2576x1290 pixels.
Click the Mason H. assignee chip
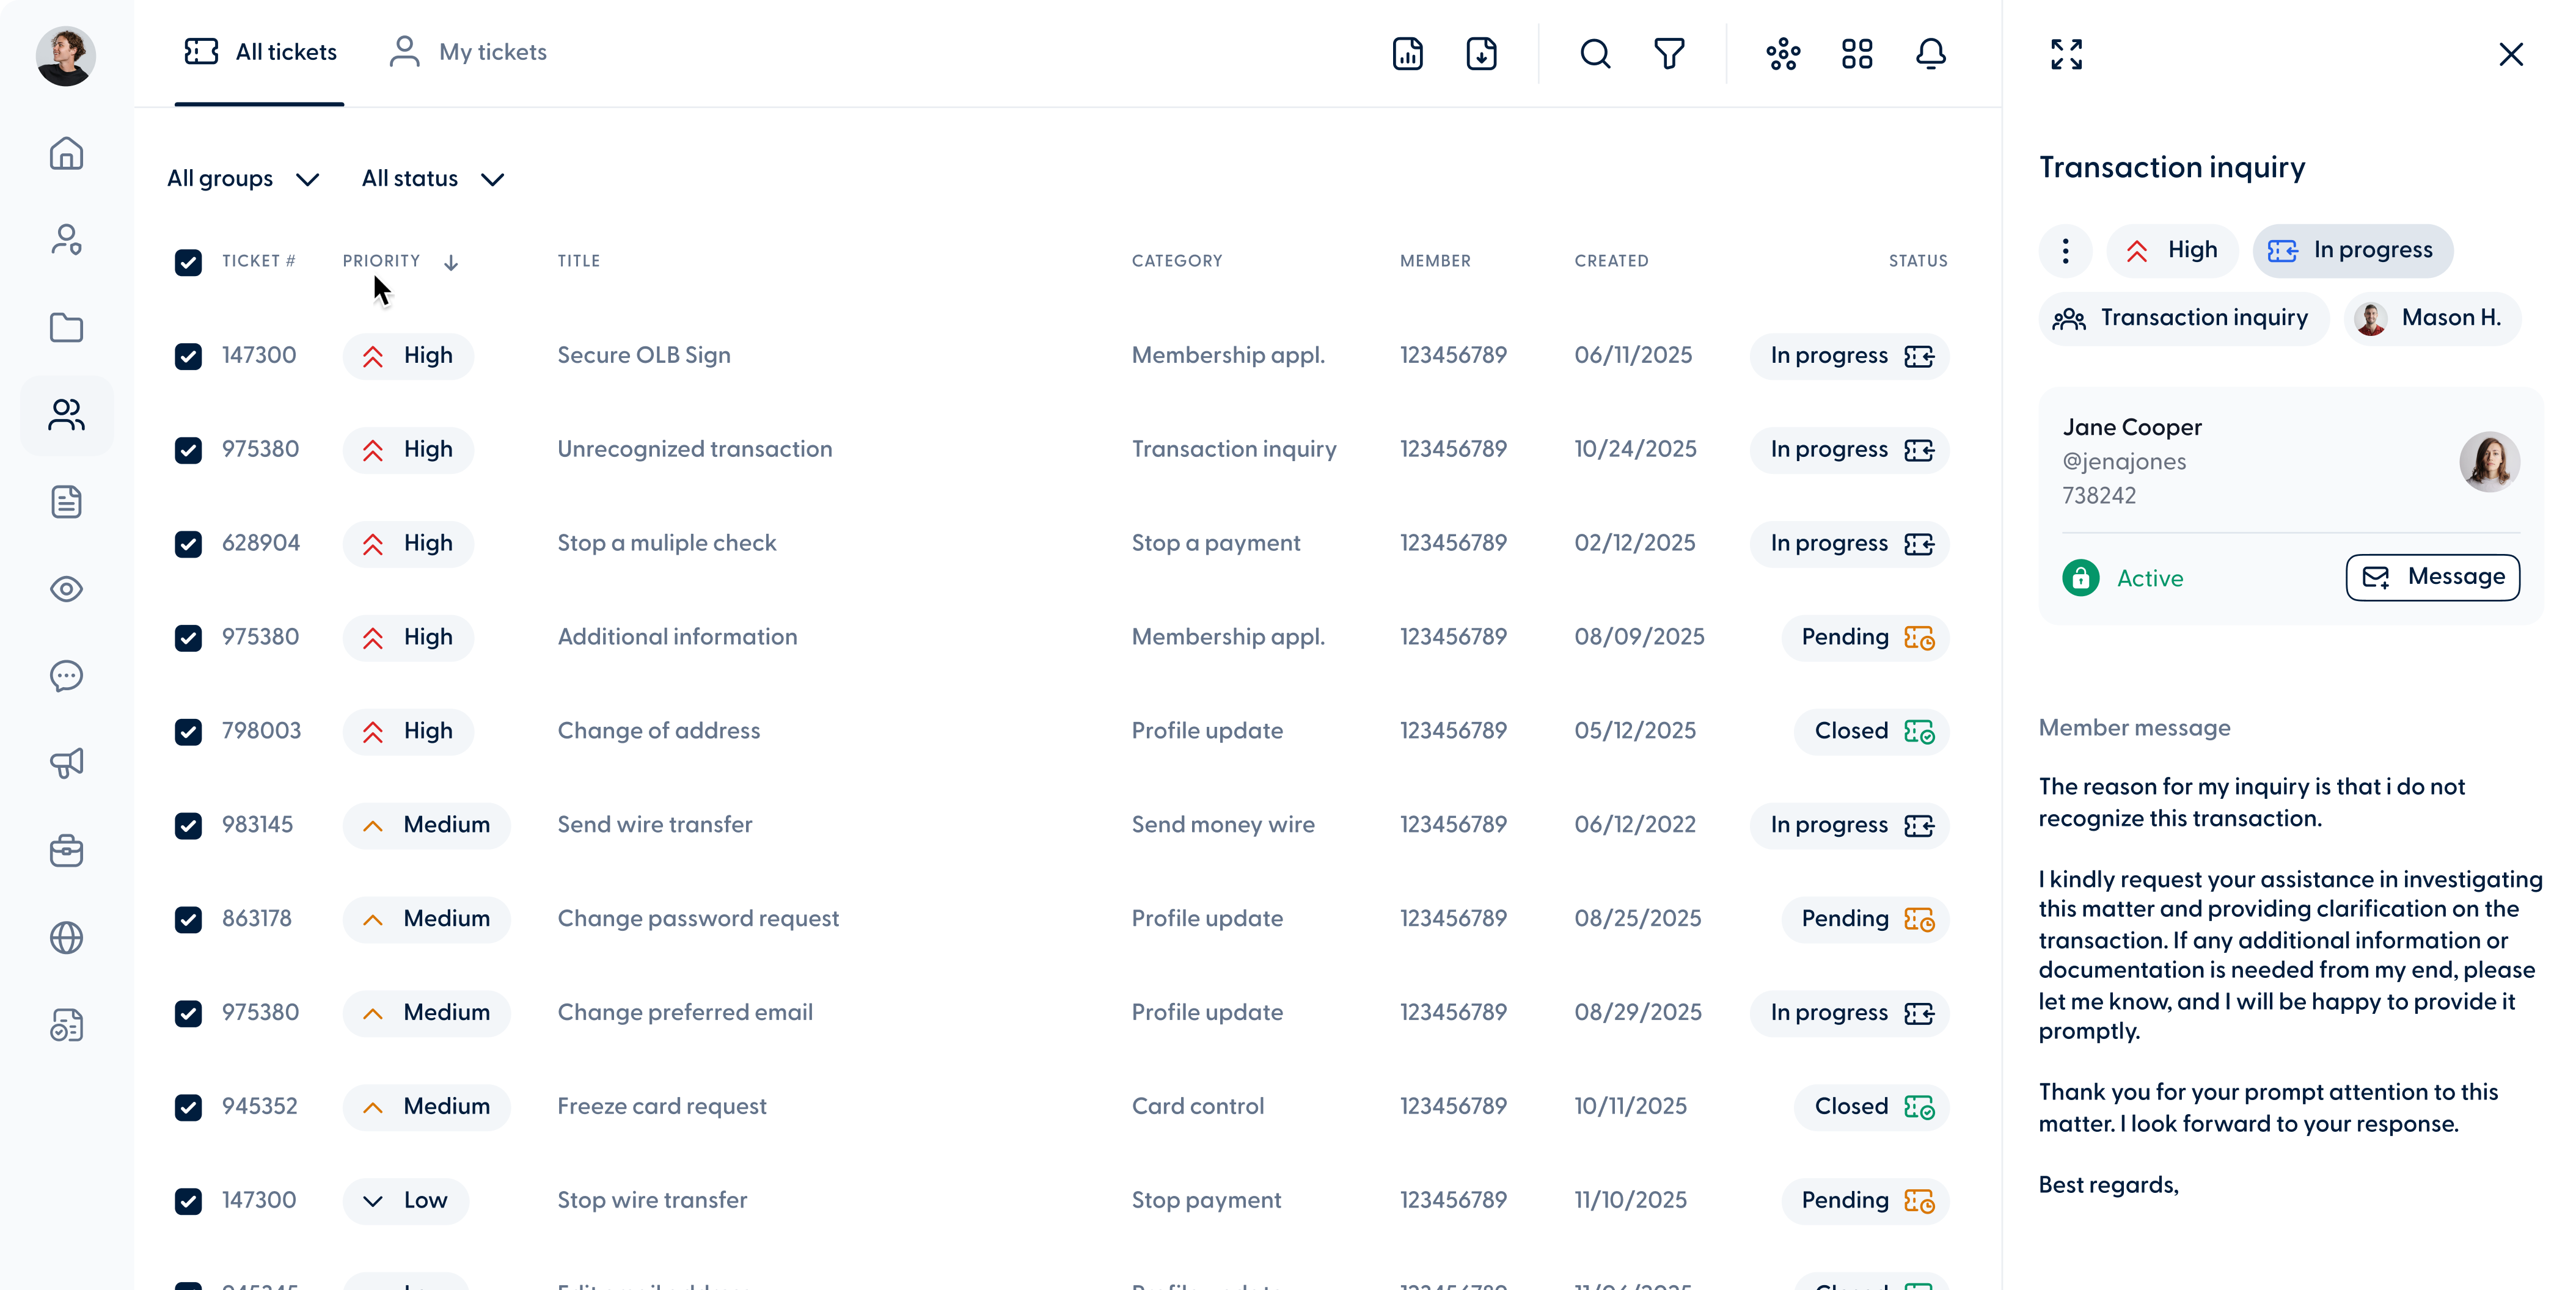(x=2432, y=319)
